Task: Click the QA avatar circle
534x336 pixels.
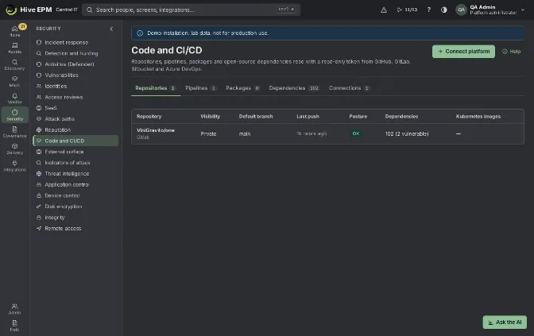Action: click(461, 10)
